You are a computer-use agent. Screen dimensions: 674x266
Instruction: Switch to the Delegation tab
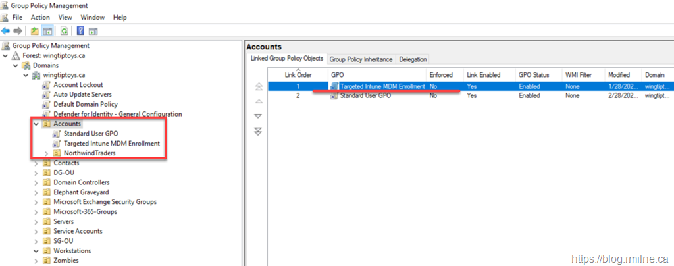tap(413, 59)
